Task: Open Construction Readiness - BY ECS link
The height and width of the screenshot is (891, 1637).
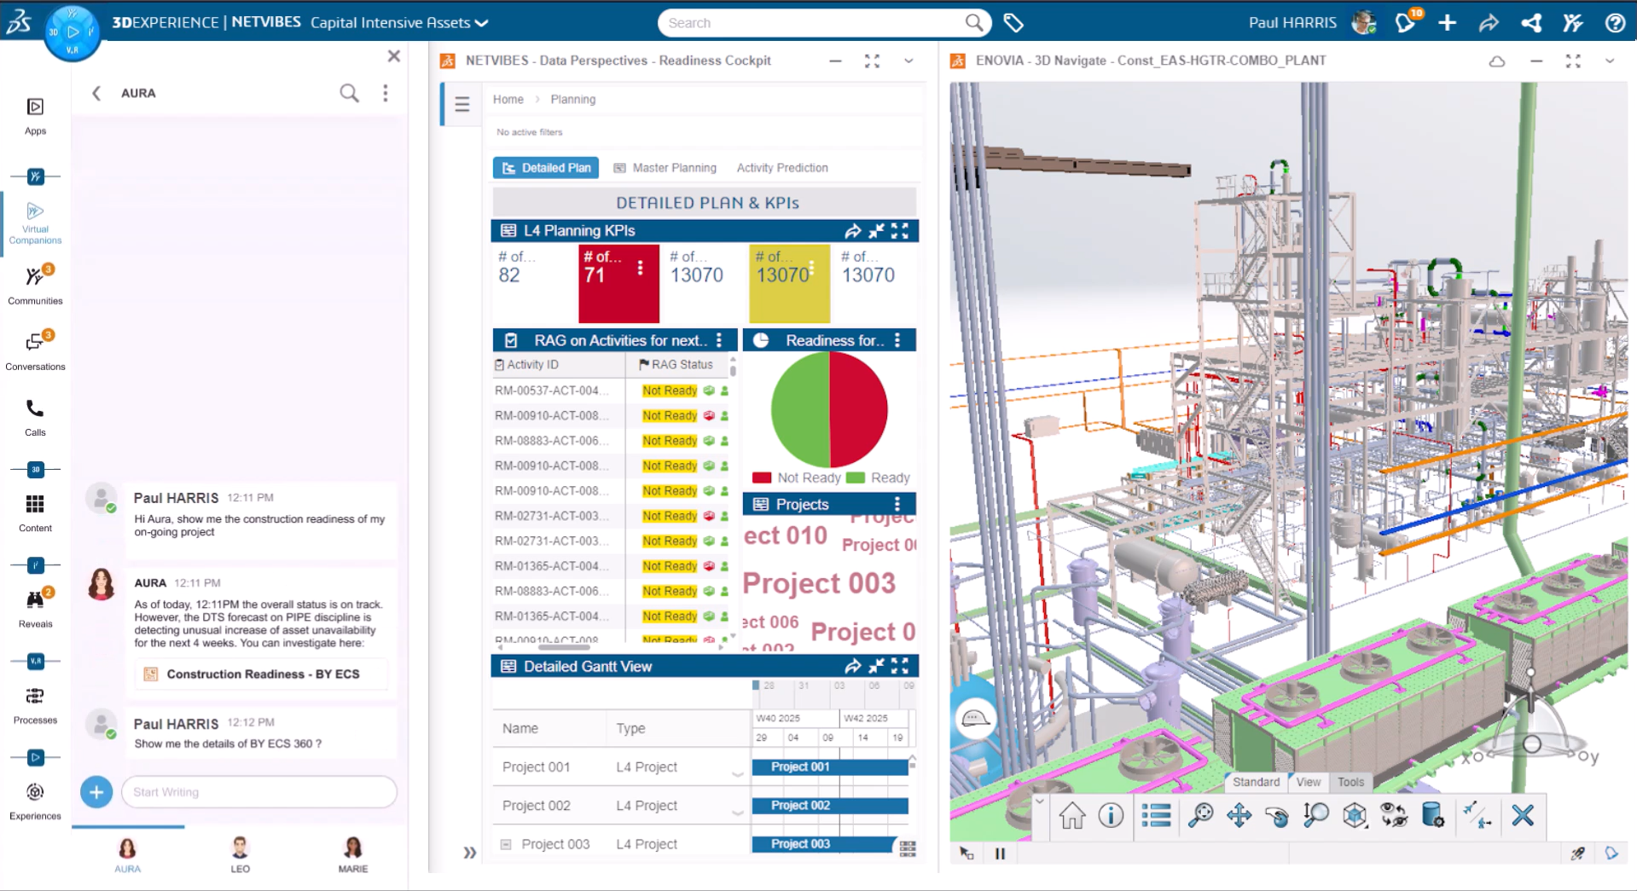Action: (262, 674)
